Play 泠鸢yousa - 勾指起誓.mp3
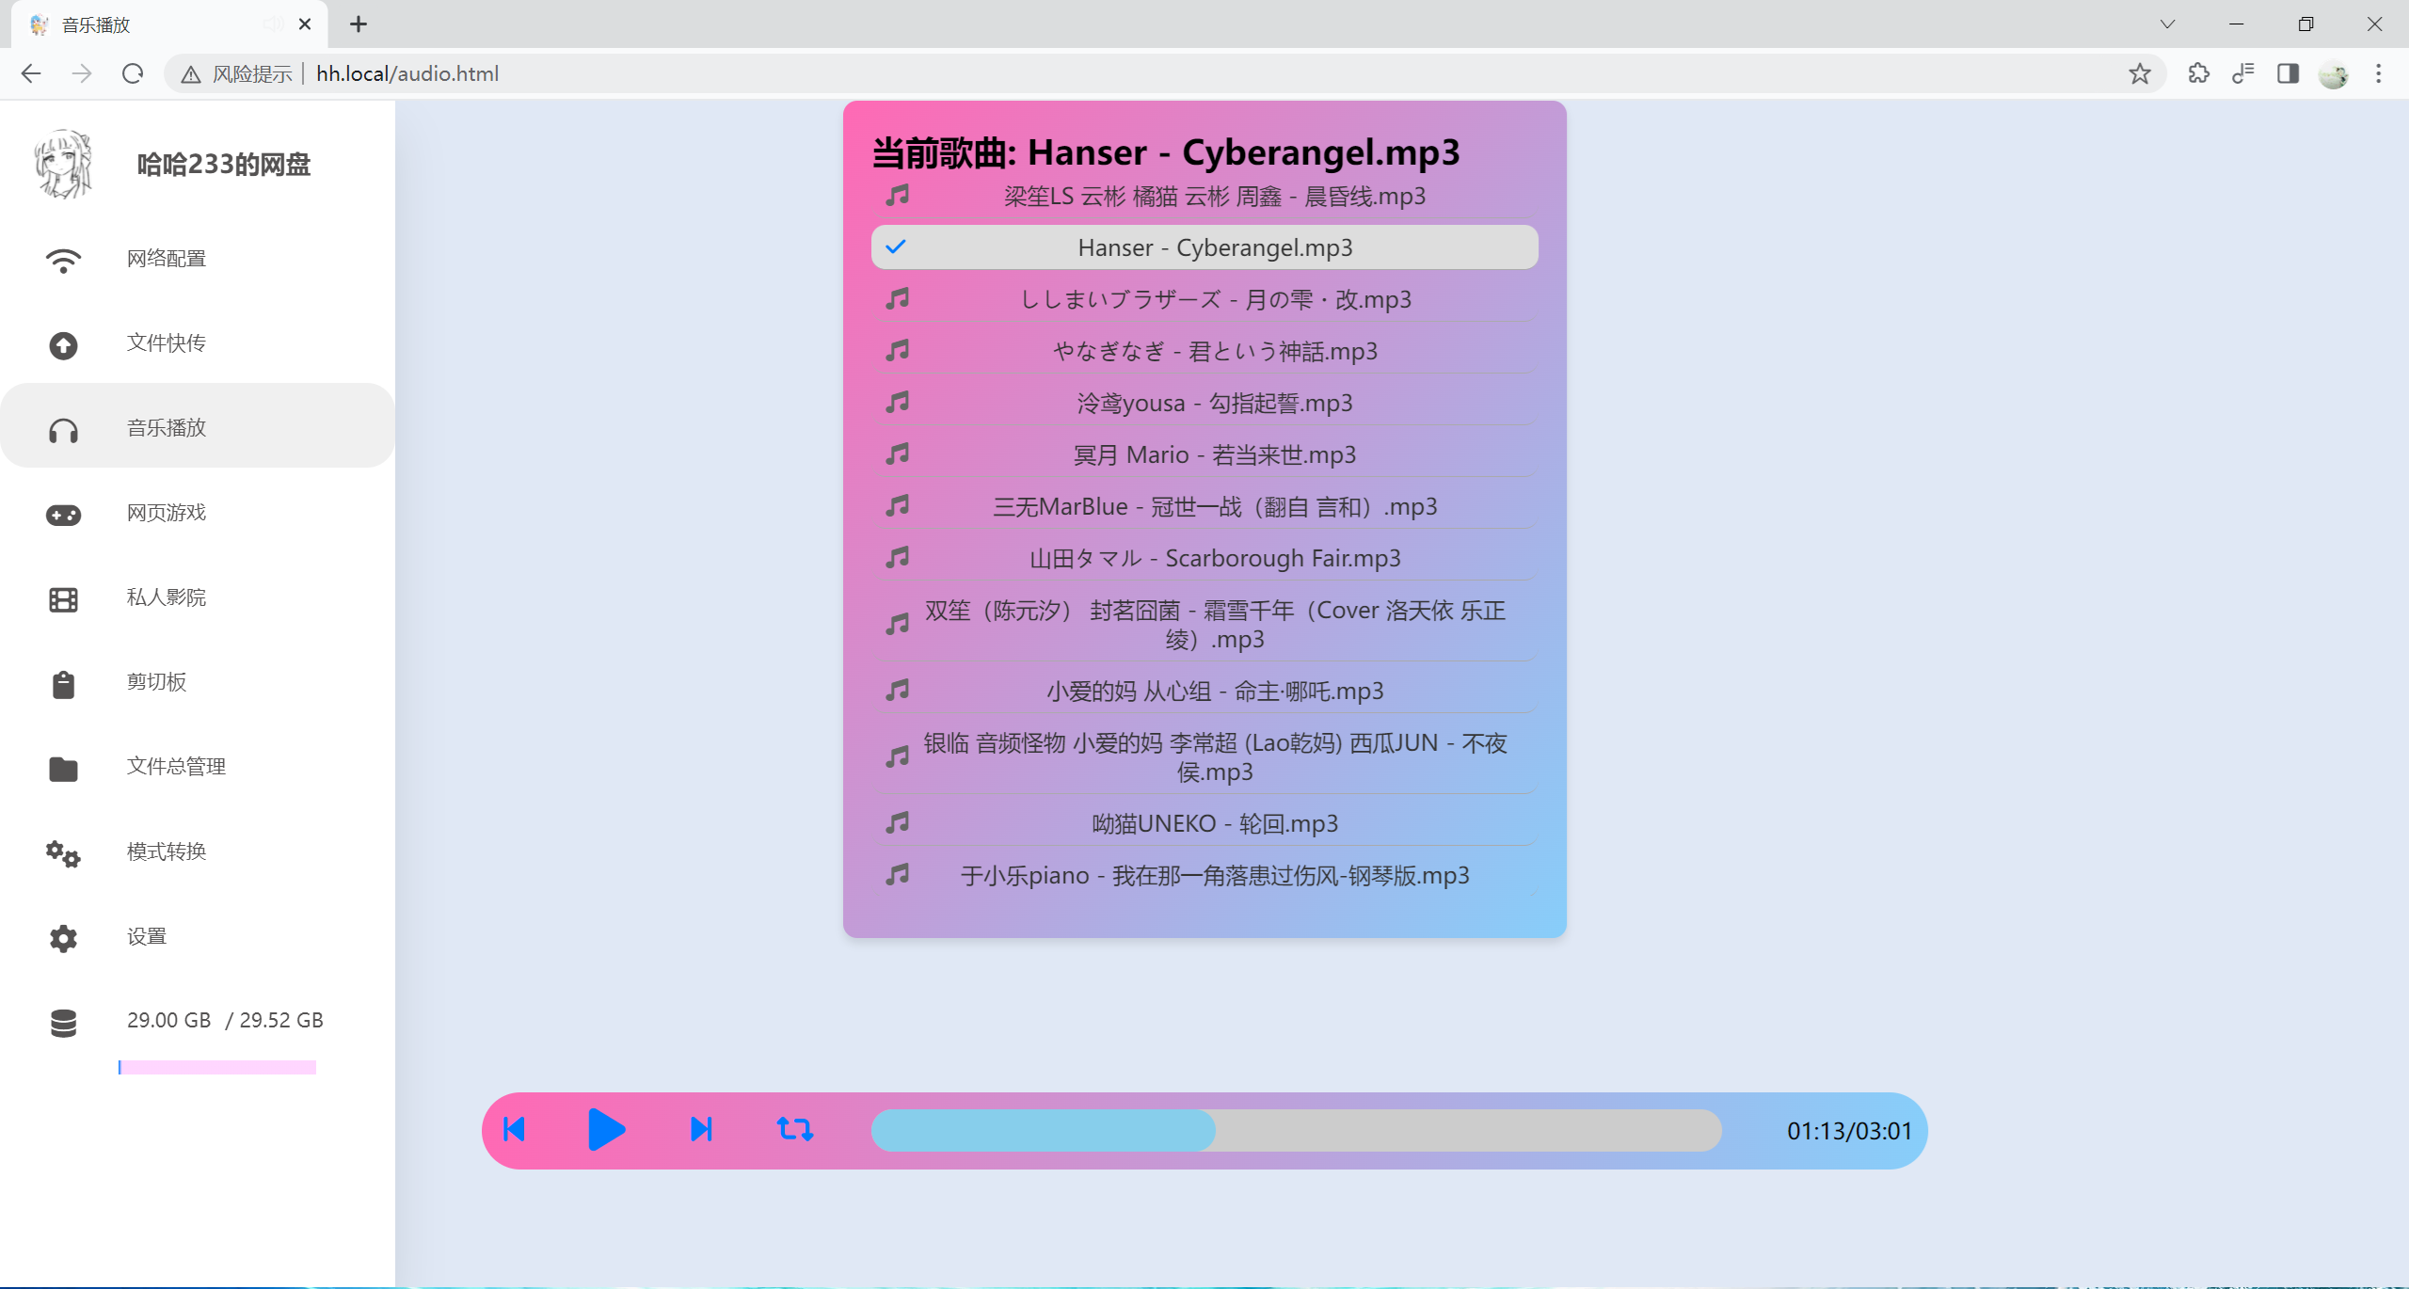 tap(1214, 403)
